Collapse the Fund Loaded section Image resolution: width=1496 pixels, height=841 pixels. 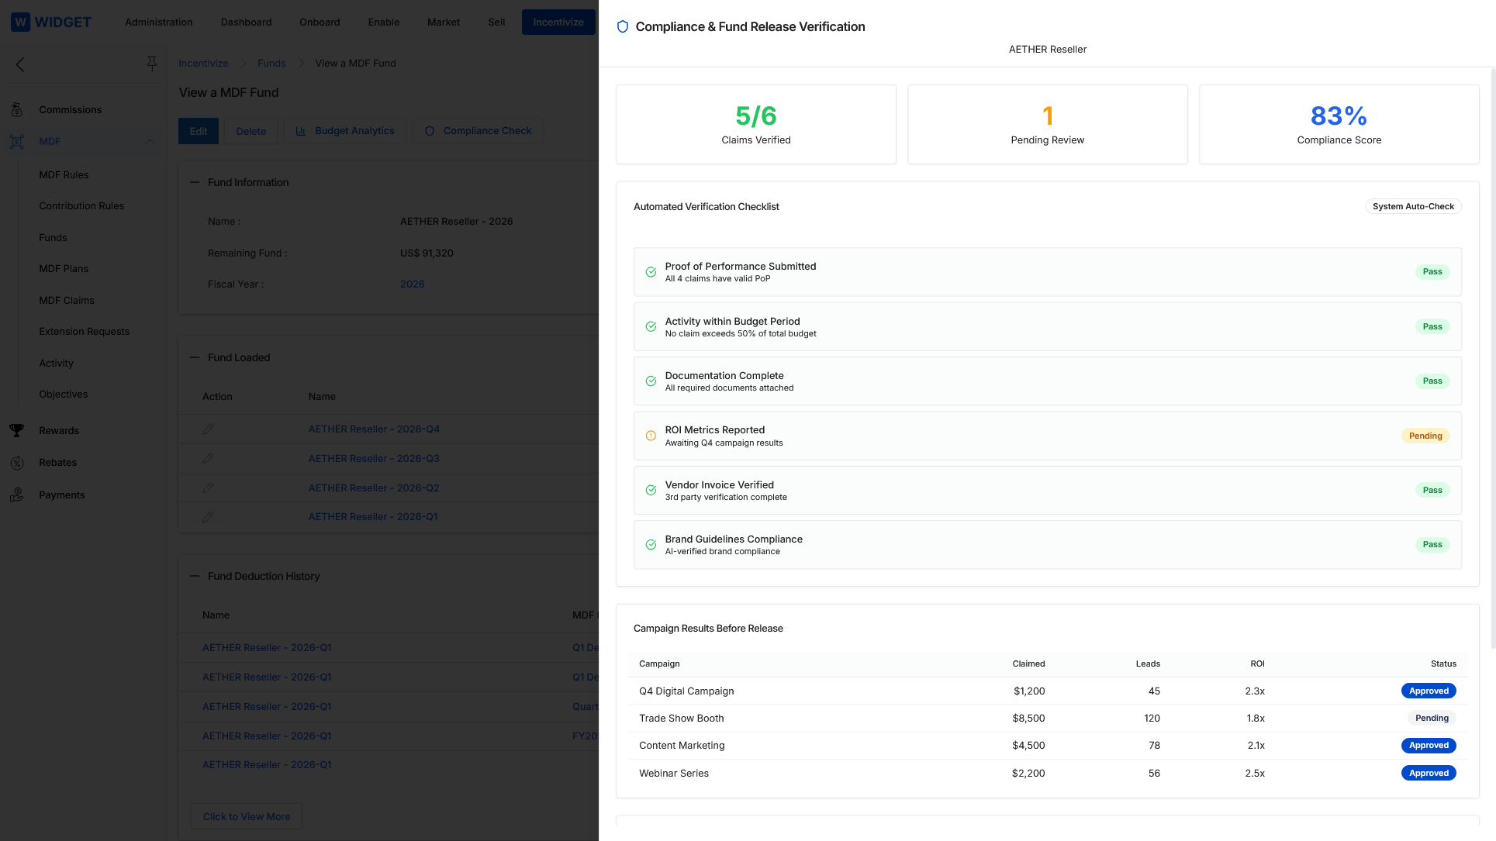tap(195, 358)
